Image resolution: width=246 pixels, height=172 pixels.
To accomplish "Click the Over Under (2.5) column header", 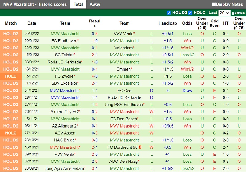I will point(202,23).
